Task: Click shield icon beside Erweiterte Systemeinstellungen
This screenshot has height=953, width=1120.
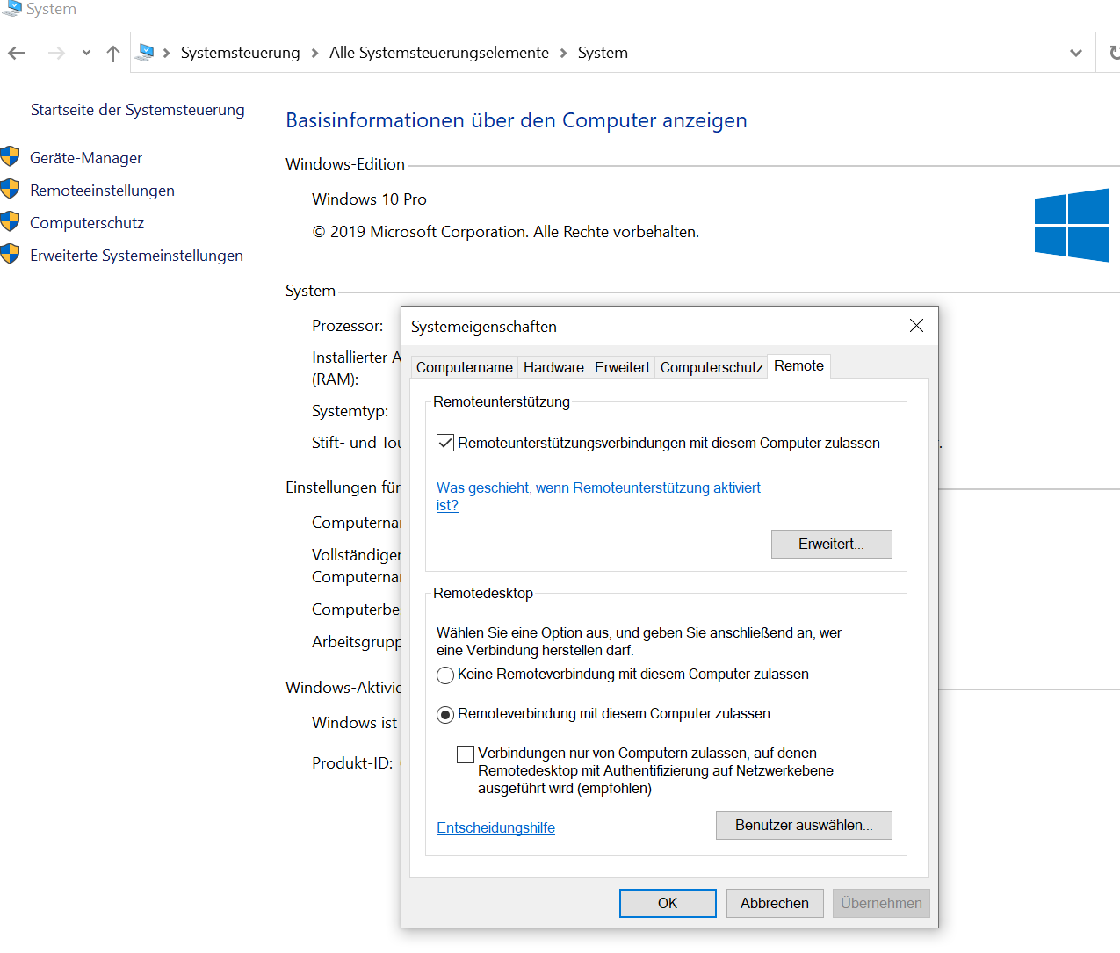Action: [11, 255]
